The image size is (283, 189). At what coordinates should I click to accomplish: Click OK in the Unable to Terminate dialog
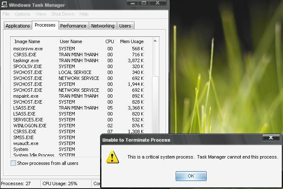191,176
